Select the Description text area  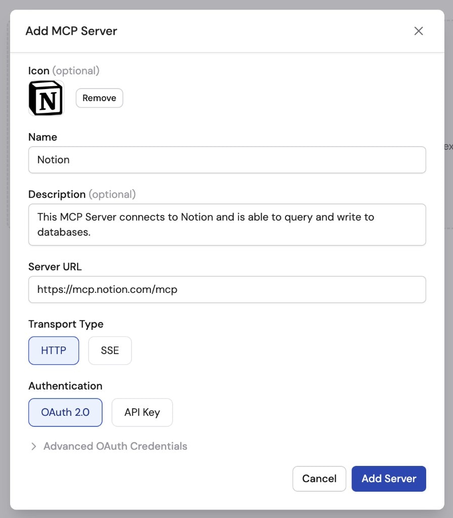(x=227, y=224)
